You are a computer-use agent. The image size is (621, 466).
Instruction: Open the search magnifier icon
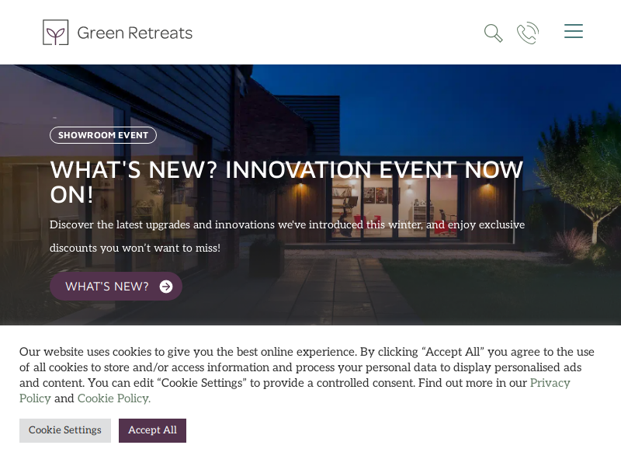[x=494, y=33]
